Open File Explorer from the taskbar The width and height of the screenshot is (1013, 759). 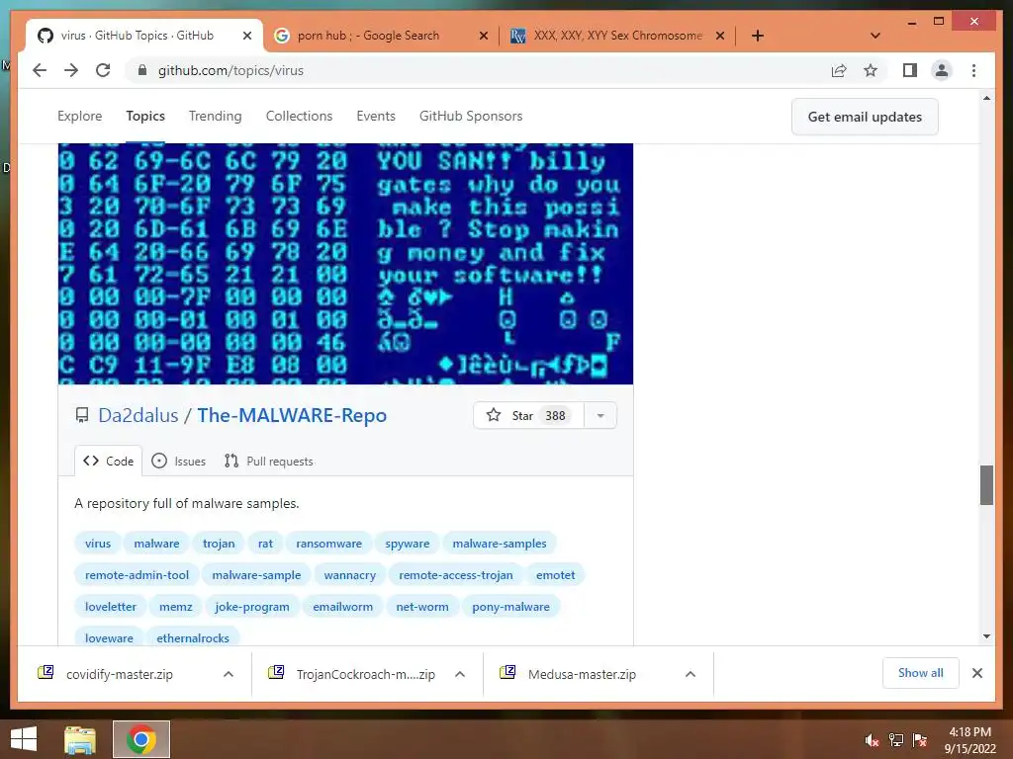[80, 739]
